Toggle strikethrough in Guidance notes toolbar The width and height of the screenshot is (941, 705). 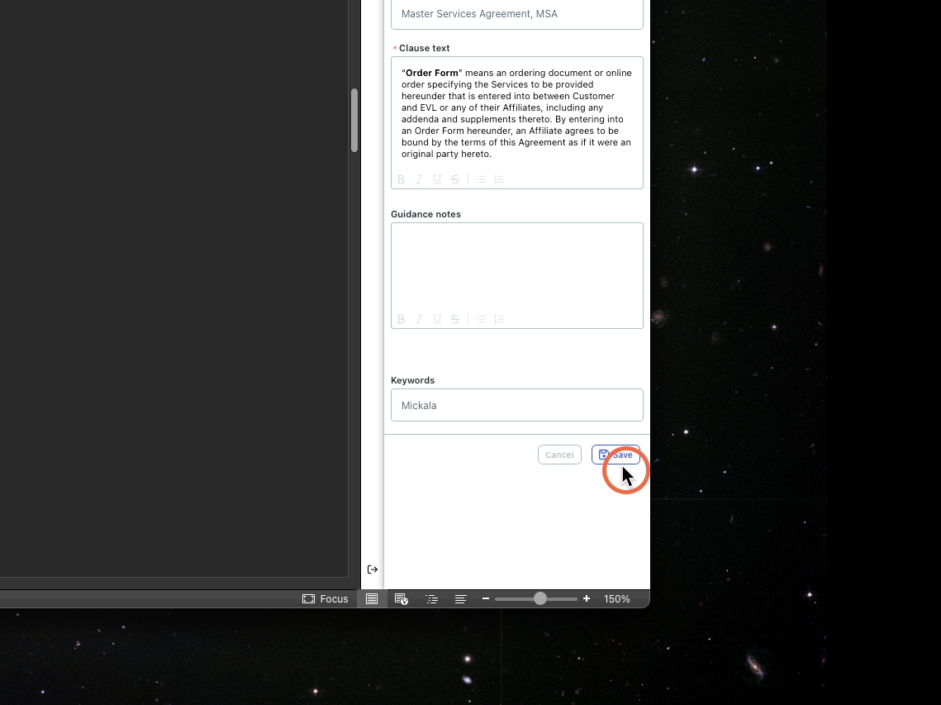455,319
